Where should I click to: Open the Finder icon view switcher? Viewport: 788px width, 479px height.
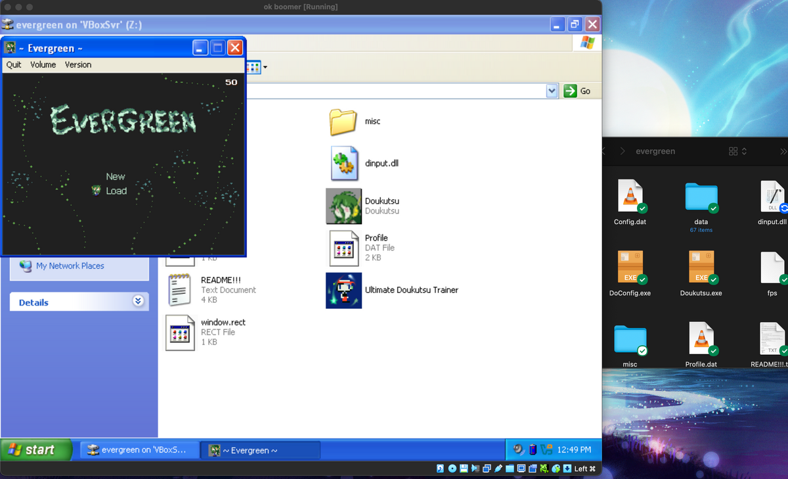click(737, 151)
